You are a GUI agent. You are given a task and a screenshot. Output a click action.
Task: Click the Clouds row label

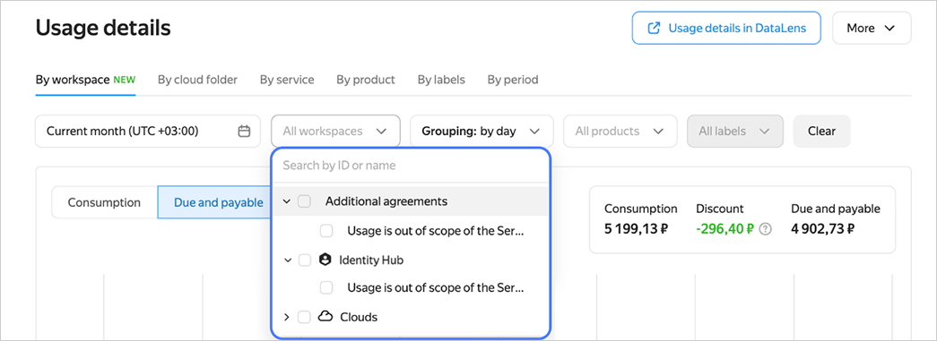(359, 317)
